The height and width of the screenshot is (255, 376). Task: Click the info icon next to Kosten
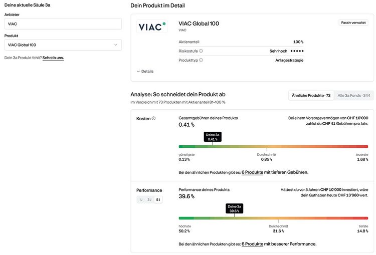click(x=154, y=118)
